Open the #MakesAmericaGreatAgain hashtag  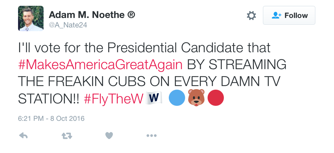(100, 64)
